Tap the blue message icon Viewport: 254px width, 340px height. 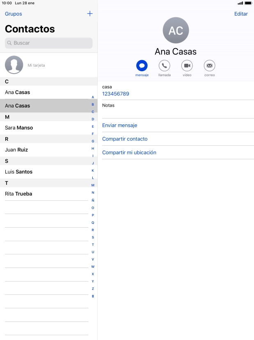click(x=142, y=65)
